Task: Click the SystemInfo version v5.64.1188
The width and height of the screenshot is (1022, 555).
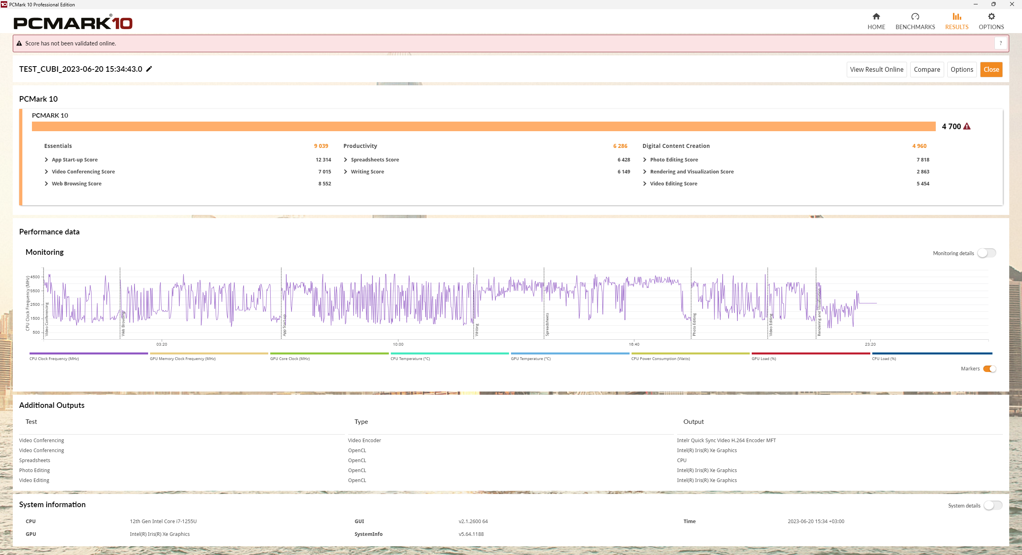Action: 471,534
